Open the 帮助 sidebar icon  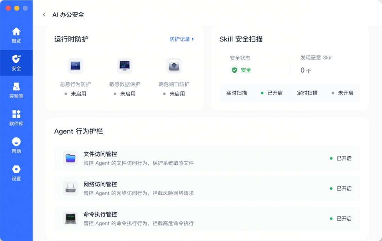pyautogui.click(x=16, y=145)
